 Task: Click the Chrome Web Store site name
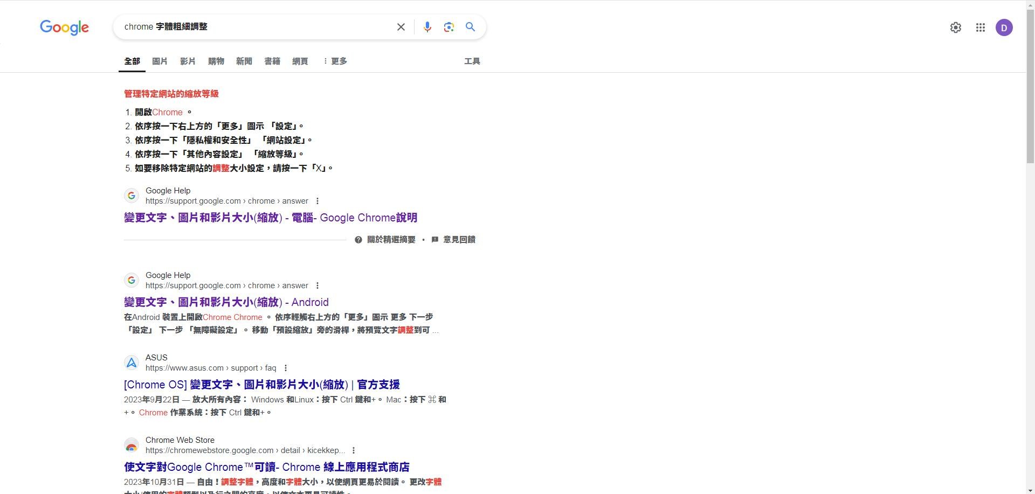180,440
